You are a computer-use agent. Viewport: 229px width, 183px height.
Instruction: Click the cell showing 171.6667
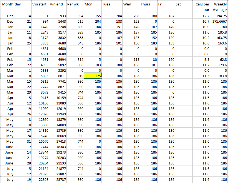[220, 22]
